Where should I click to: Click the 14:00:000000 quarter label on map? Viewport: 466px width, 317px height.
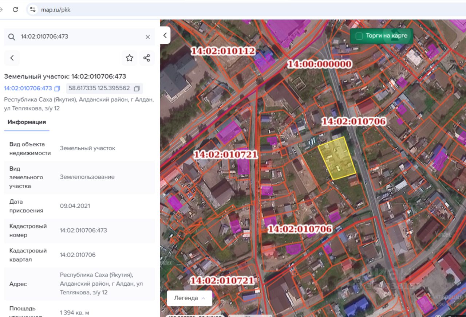click(x=320, y=64)
